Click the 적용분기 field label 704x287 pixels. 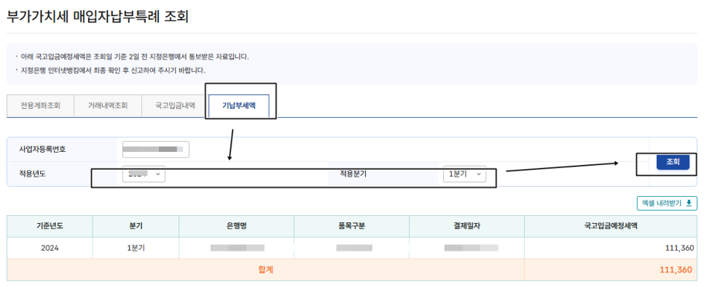pyautogui.click(x=353, y=174)
